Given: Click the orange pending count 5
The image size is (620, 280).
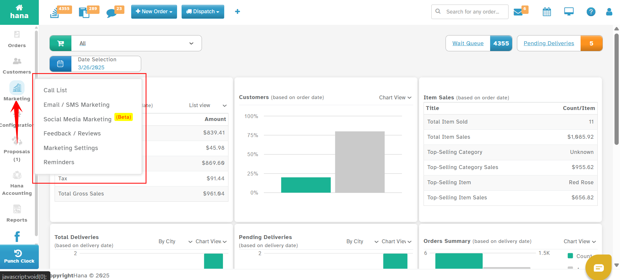Looking at the screenshot, I should 591,43.
